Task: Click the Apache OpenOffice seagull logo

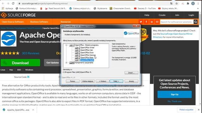Action: [x=9, y=39]
